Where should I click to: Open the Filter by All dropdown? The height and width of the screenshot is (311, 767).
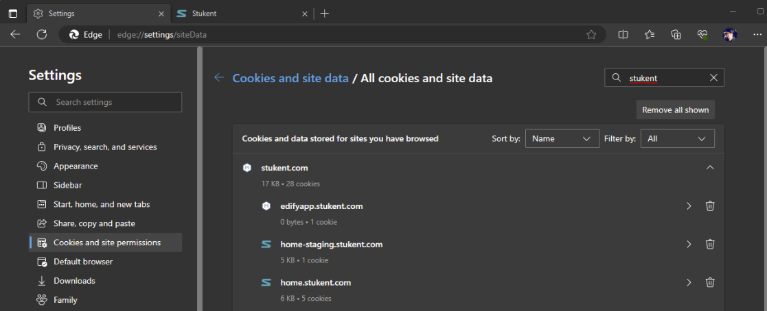678,138
